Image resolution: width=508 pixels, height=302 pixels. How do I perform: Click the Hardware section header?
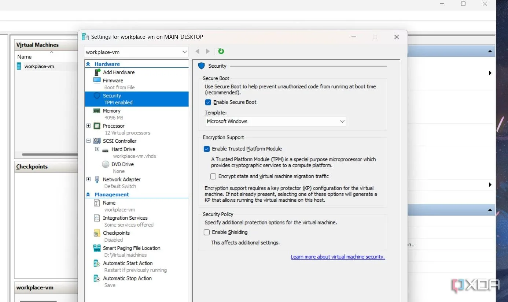[107, 64]
